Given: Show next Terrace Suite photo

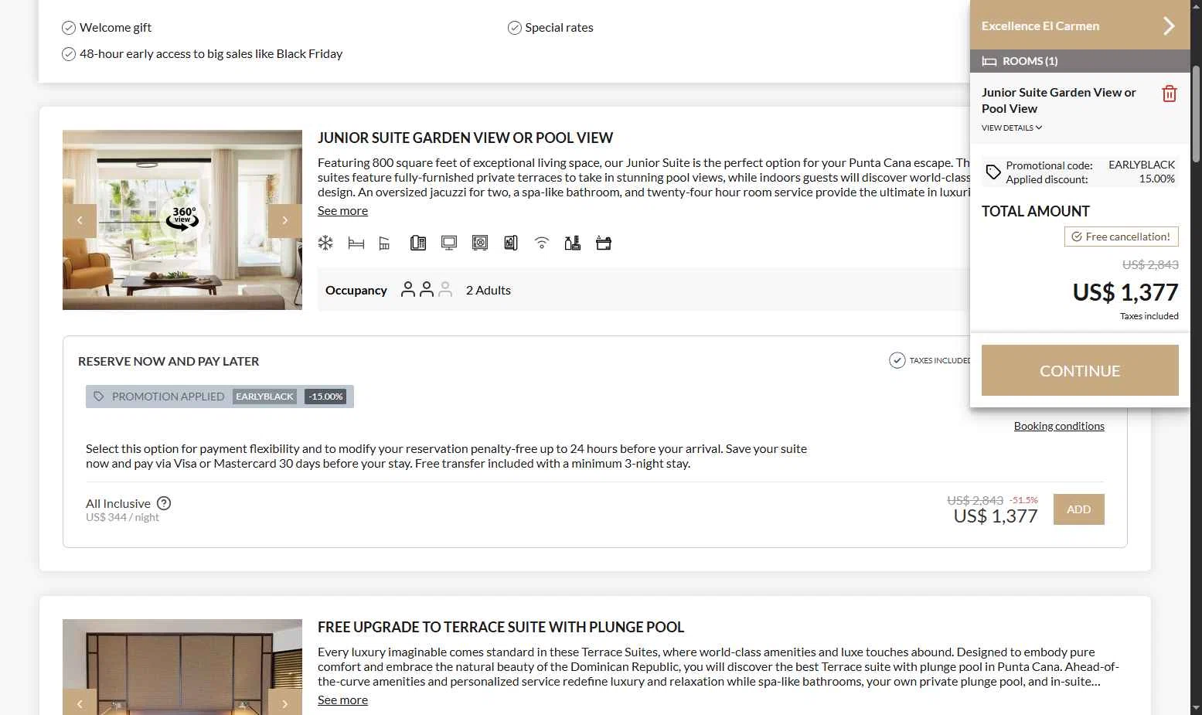Looking at the screenshot, I should [285, 702].
